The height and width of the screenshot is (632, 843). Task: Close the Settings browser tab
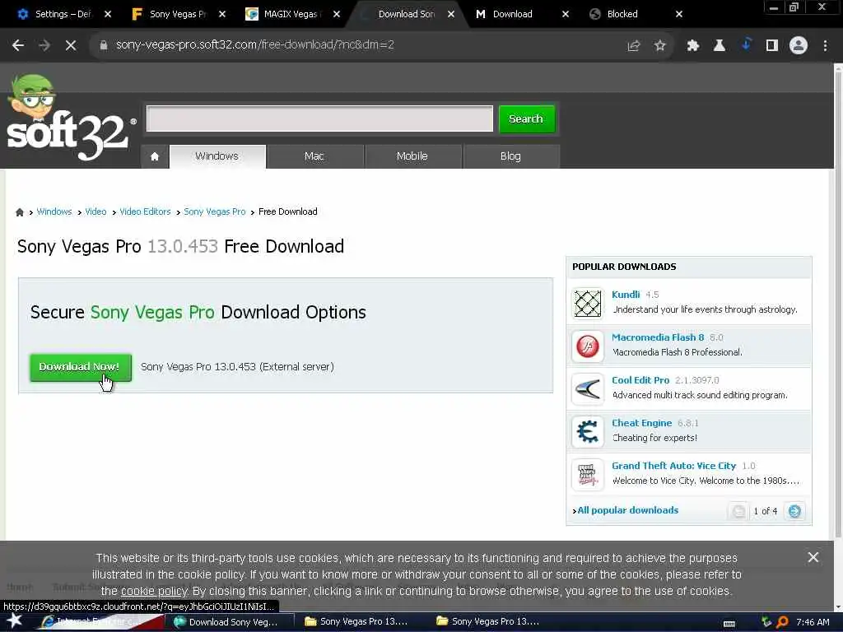[x=108, y=14]
